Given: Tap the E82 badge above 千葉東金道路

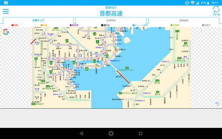Looking at the screenshot, I should pos(179,58).
